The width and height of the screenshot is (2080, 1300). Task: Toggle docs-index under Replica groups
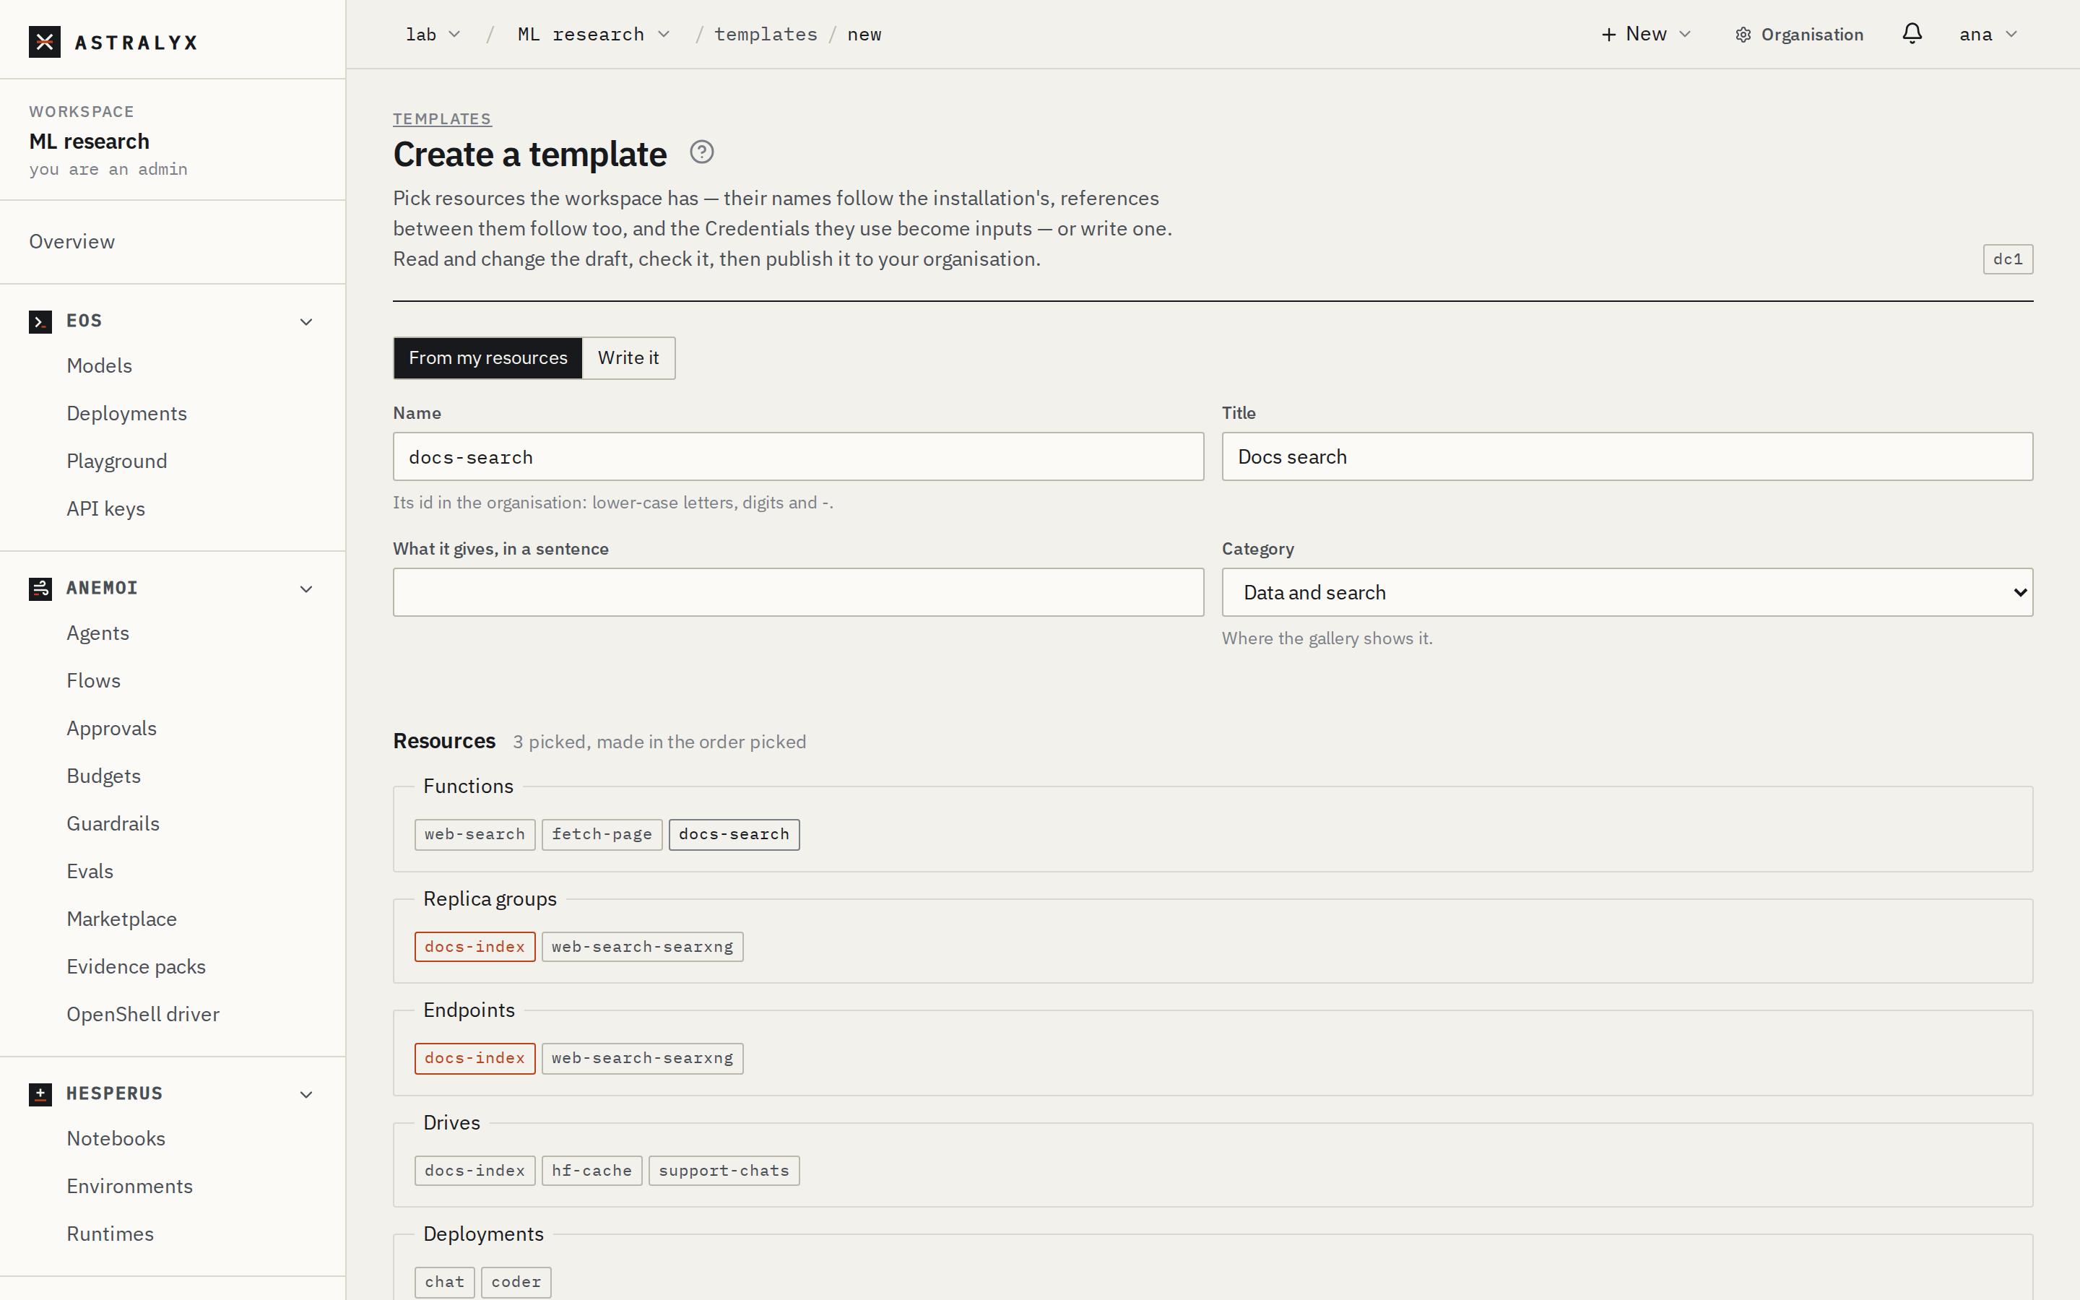[474, 947]
